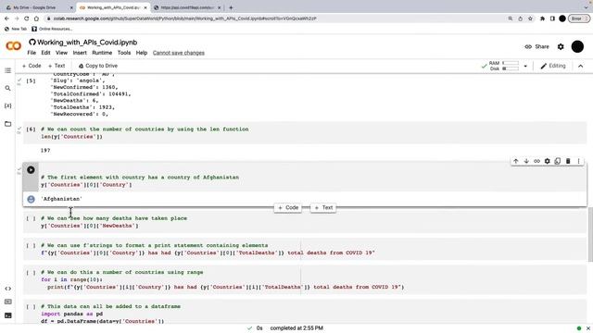Open more cell actions menu
Image resolution: width=593 pixels, height=333 pixels.
point(578,161)
